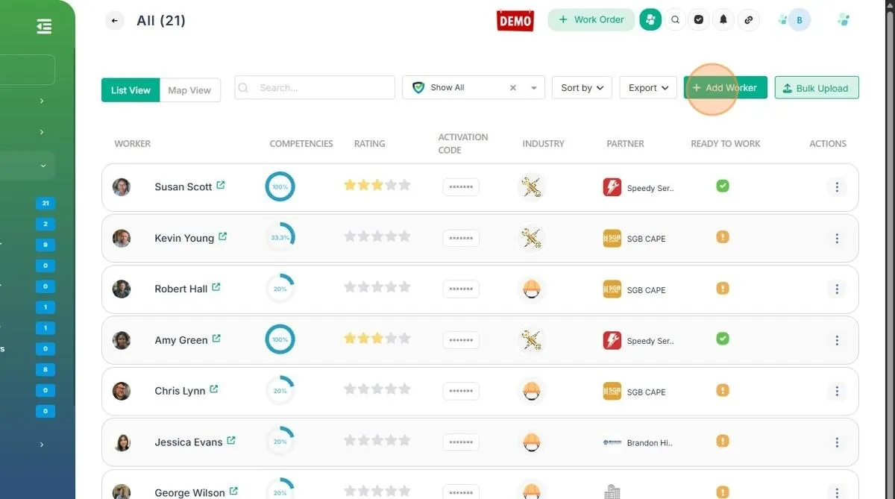Click Robert Hall's ready to work warning icon
The width and height of the screenshot is (895, 499).
pyautogui.click(x=722, y=288)
